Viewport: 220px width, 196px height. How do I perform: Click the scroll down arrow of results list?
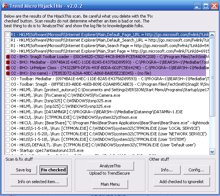(x=212, y=152)
